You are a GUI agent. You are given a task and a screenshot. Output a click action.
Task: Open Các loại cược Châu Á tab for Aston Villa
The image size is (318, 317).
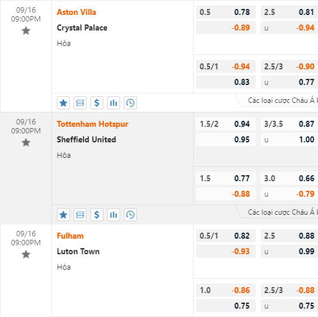[x=281, y=100]
